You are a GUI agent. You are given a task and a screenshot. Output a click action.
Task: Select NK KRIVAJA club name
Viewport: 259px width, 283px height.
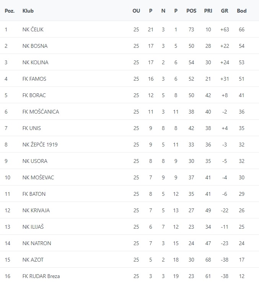pyautogui.click(x=36, y=210)
